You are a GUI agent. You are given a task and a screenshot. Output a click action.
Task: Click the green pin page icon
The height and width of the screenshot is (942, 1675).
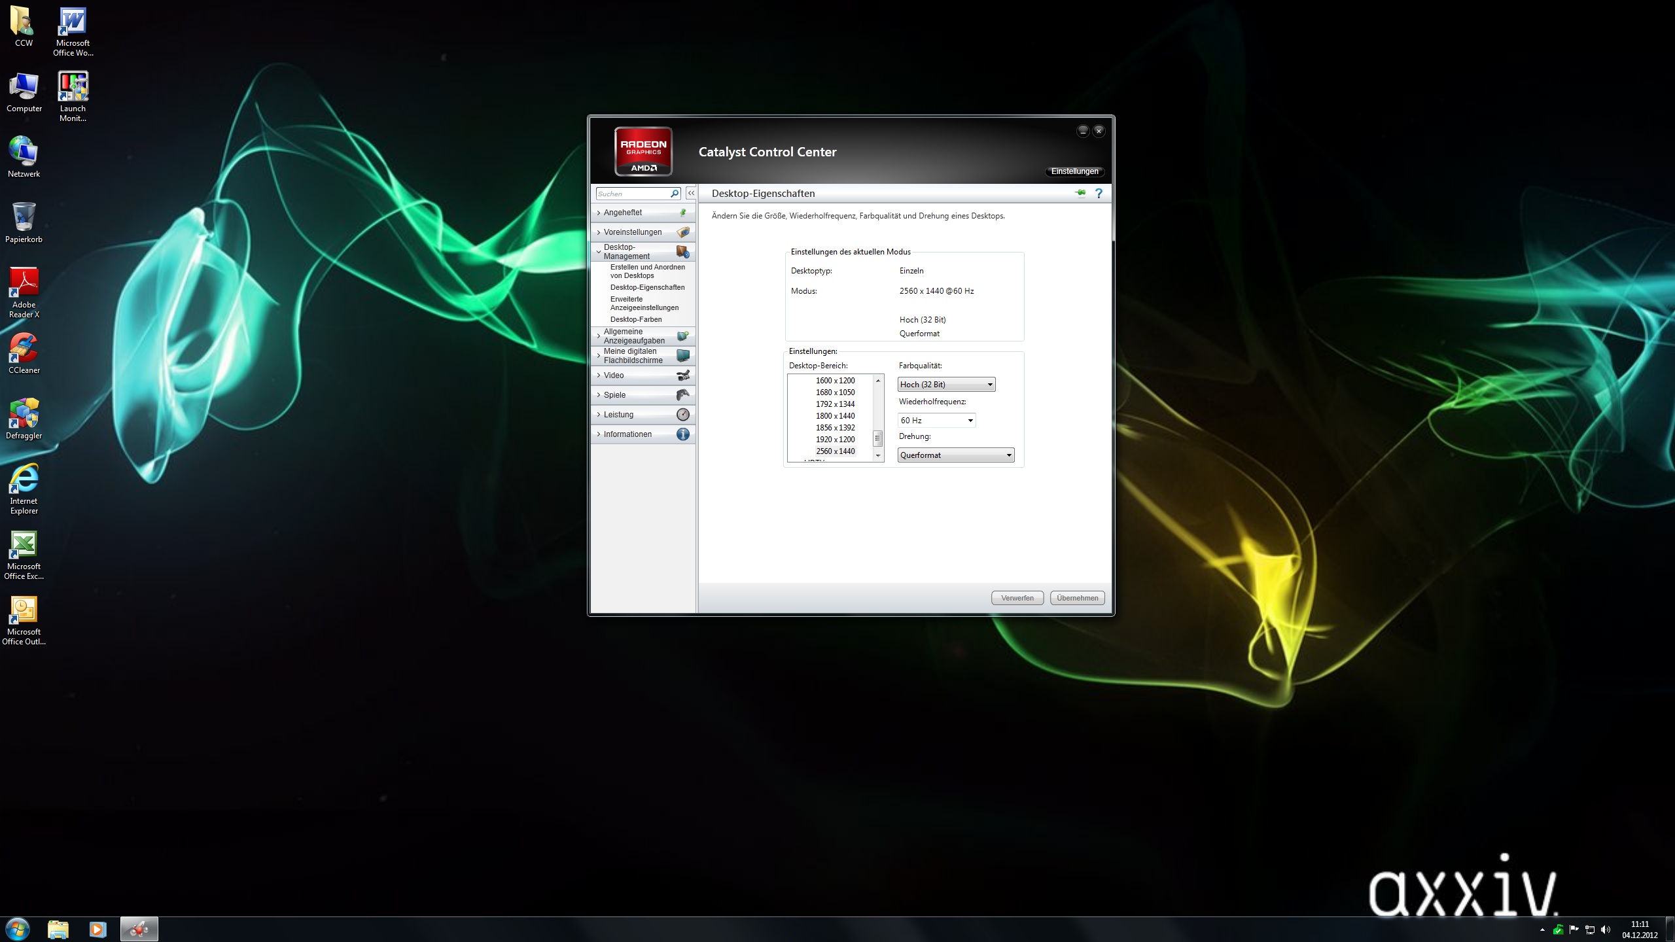pos(1080,193)
